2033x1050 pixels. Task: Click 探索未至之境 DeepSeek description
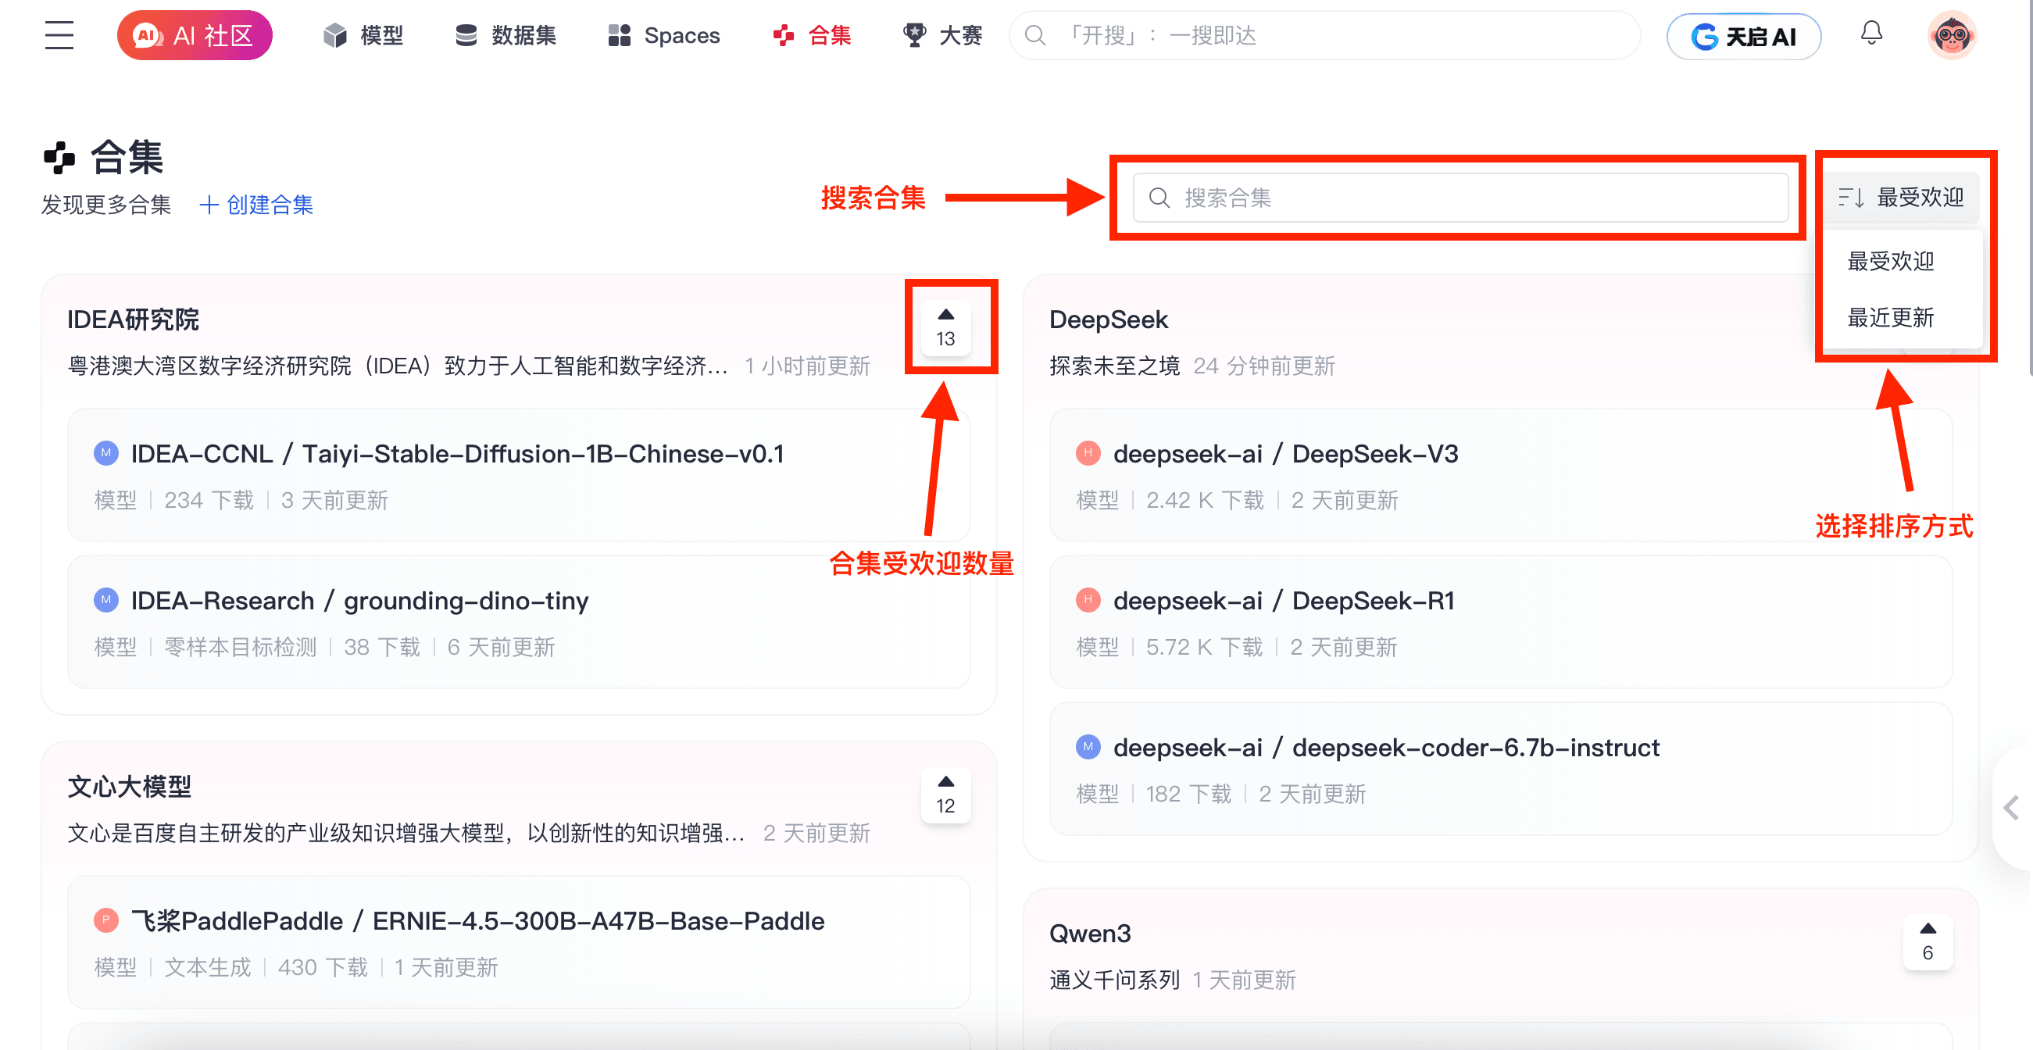pos(1114,366)
